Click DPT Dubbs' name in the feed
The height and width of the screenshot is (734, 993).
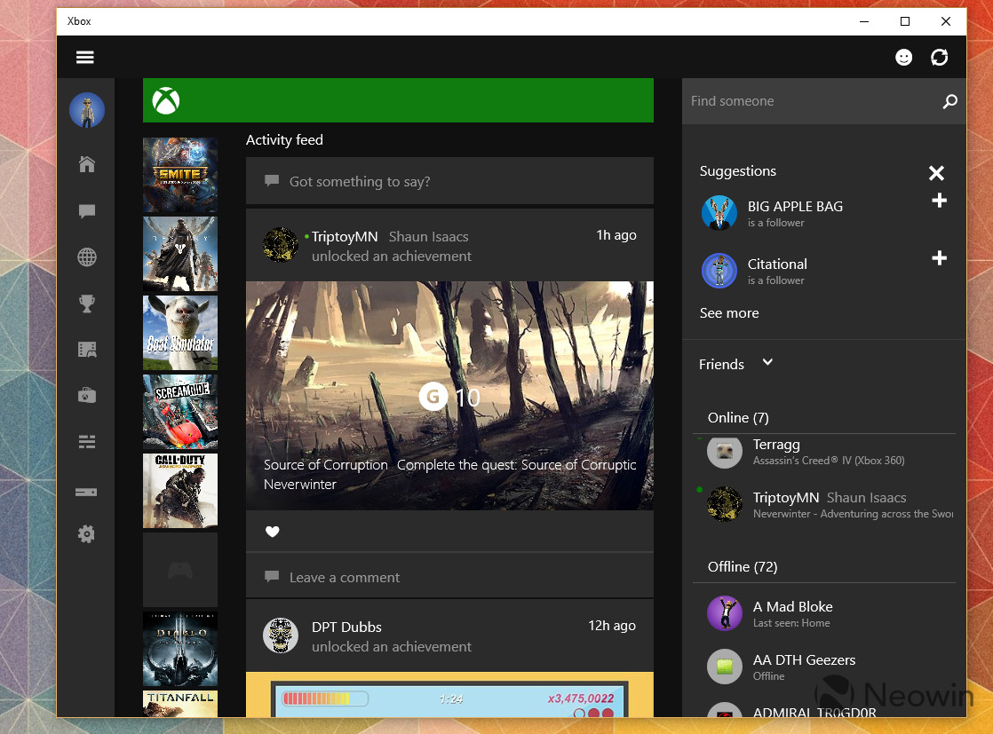346,627
